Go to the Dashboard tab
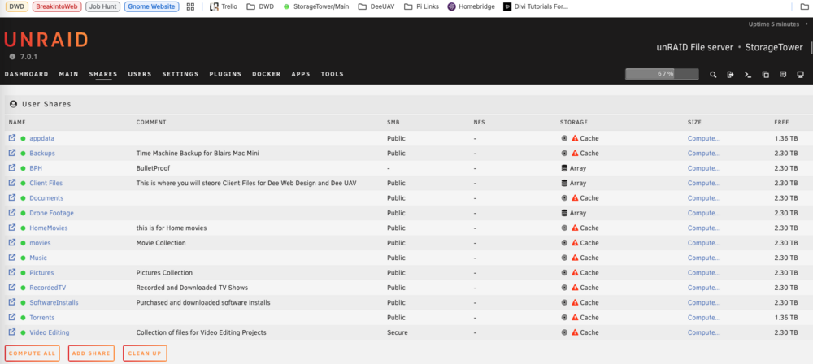Viewport: 813px width, 364px height. [27, 74]
